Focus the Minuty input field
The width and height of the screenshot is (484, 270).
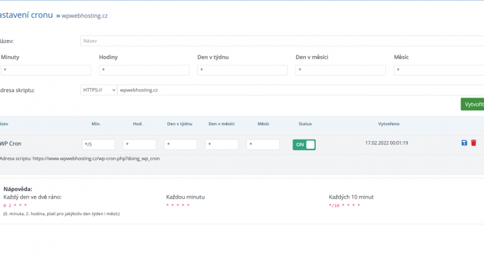pos(46,70)
